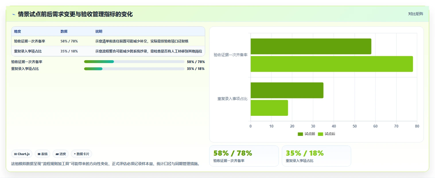Toggle the 试点前 legend swatch

coord(300,134)
